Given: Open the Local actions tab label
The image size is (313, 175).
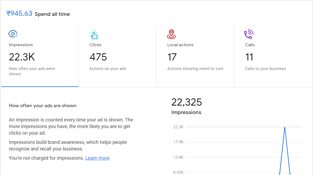Looking at the screenshot, I should (x=180, y=45).
